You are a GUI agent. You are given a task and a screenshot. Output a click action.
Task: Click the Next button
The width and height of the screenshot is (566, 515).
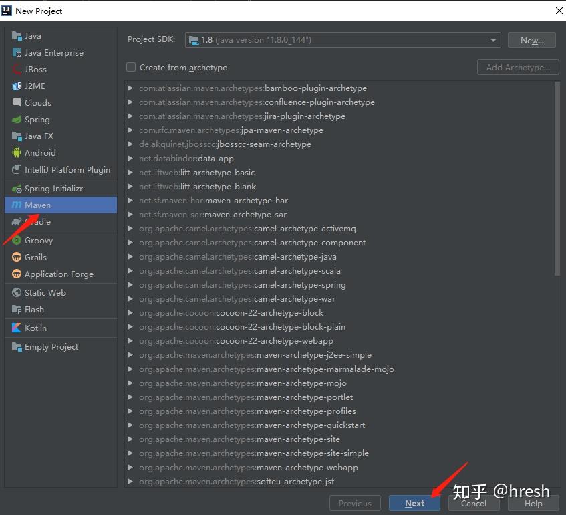coord(414,503)
